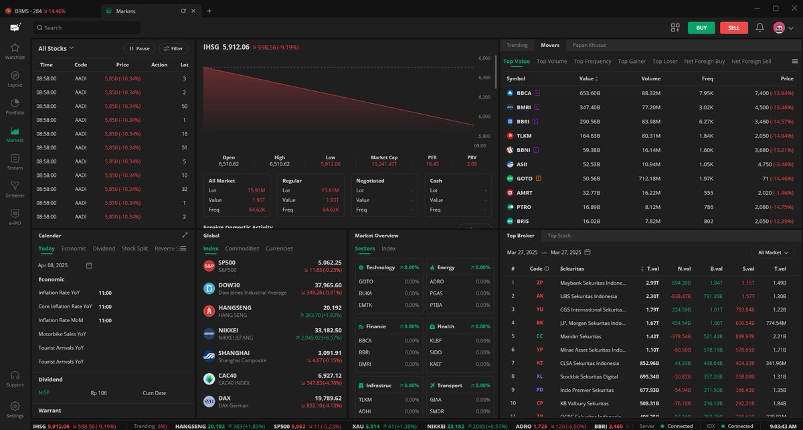Viewport: 803px width, 430px height.
Task: Click the HANGSENG index logo
Action: [x=209, y=311]
